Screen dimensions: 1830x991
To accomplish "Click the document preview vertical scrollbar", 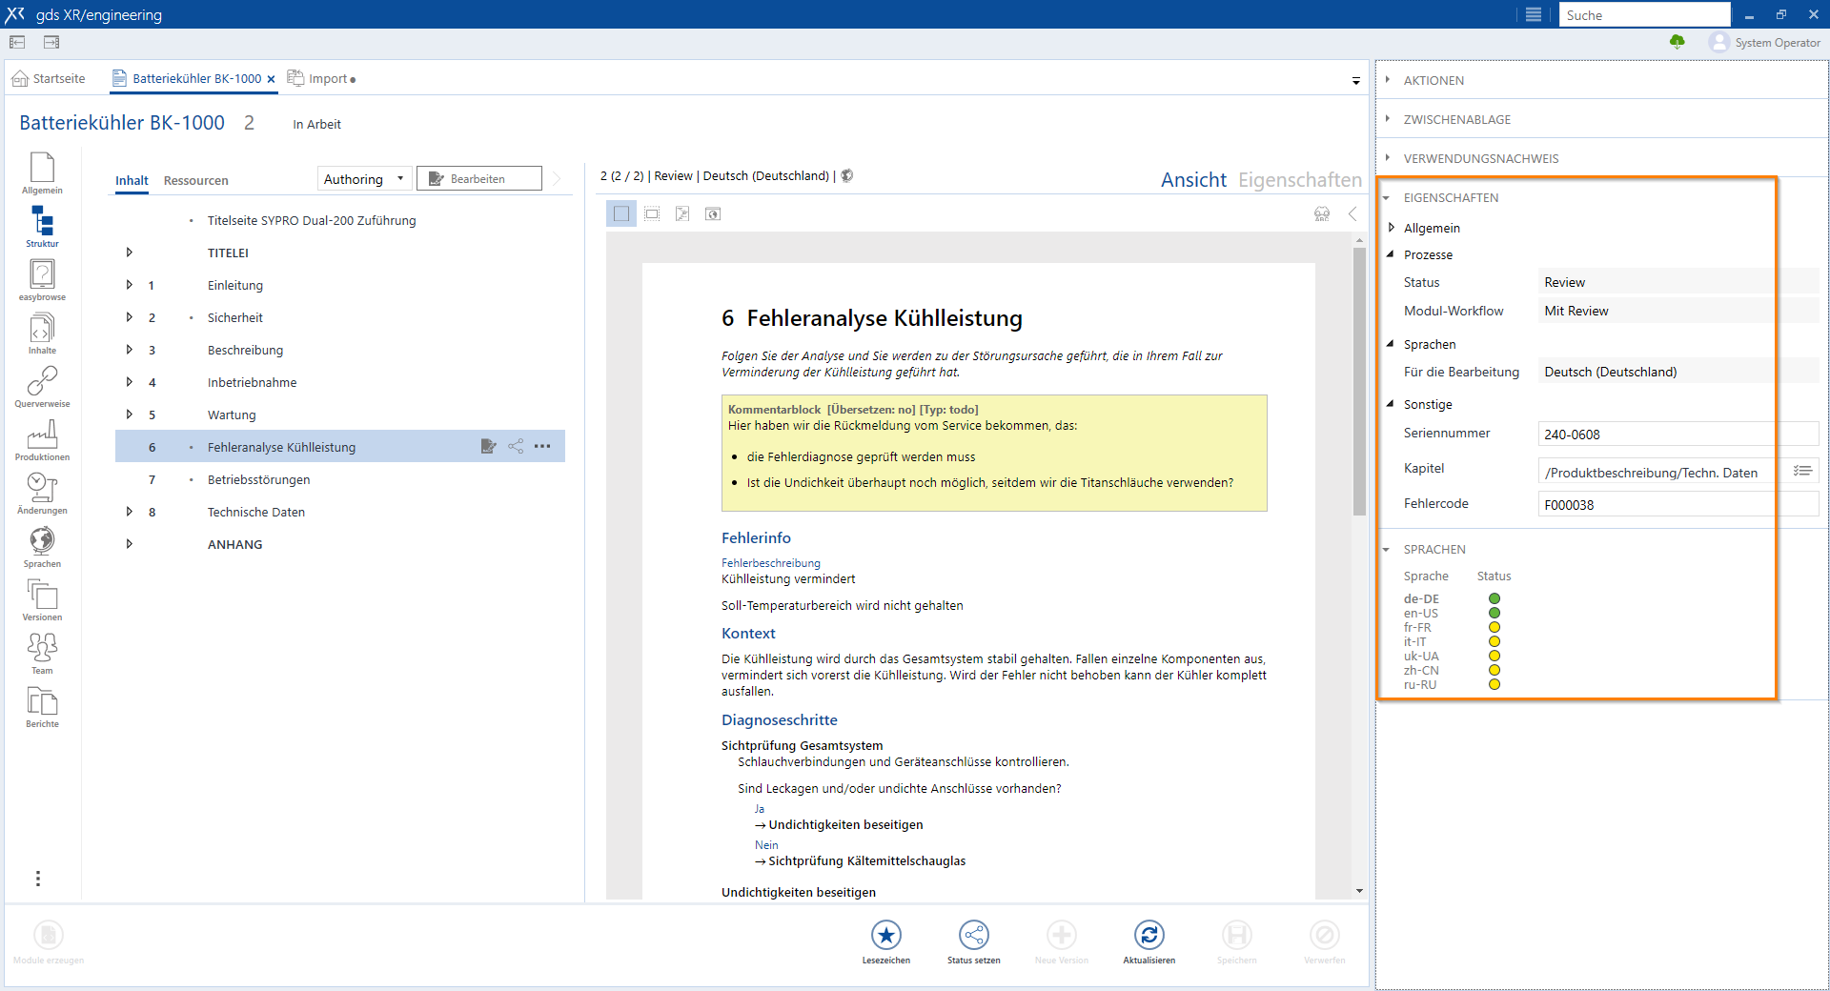I will coord(1359,381).
